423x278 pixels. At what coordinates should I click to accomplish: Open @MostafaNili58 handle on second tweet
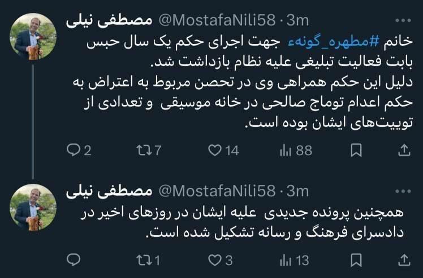click(216, 191)
